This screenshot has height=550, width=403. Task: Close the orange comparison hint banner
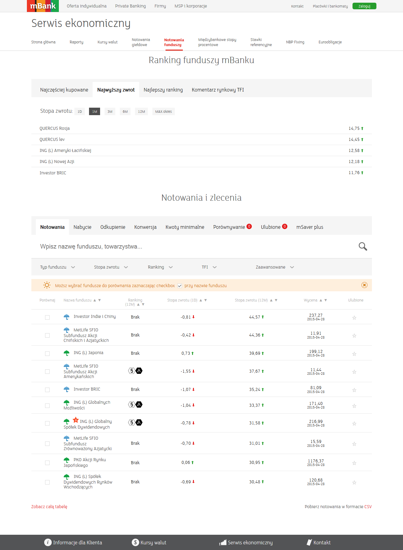click(x=364, y=285)
